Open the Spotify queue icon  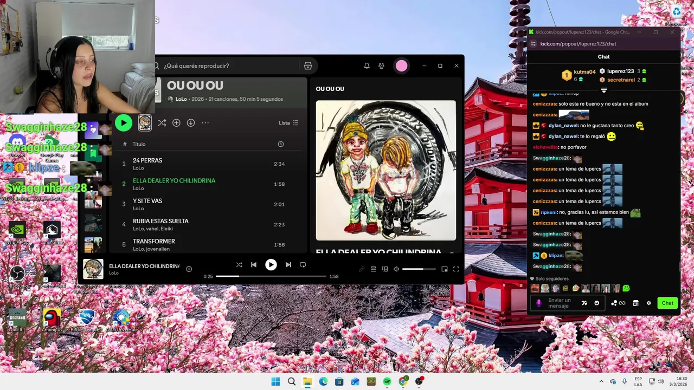click(x=373, y=269)
